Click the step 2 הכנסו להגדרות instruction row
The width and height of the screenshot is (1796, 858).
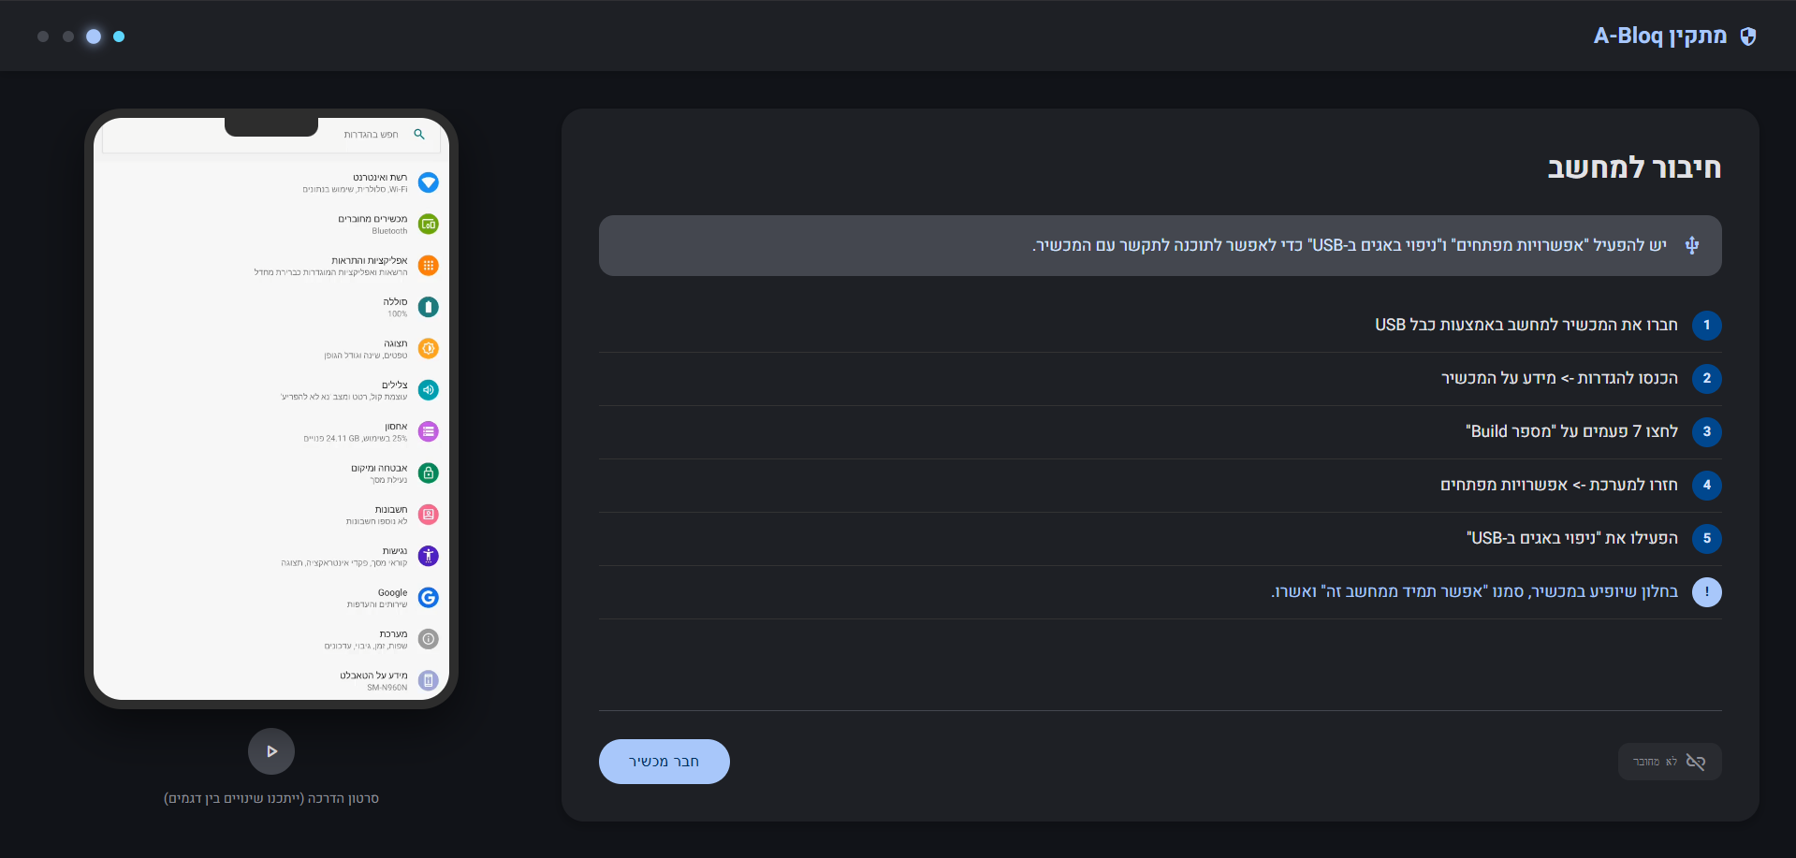coord(1558,379)
